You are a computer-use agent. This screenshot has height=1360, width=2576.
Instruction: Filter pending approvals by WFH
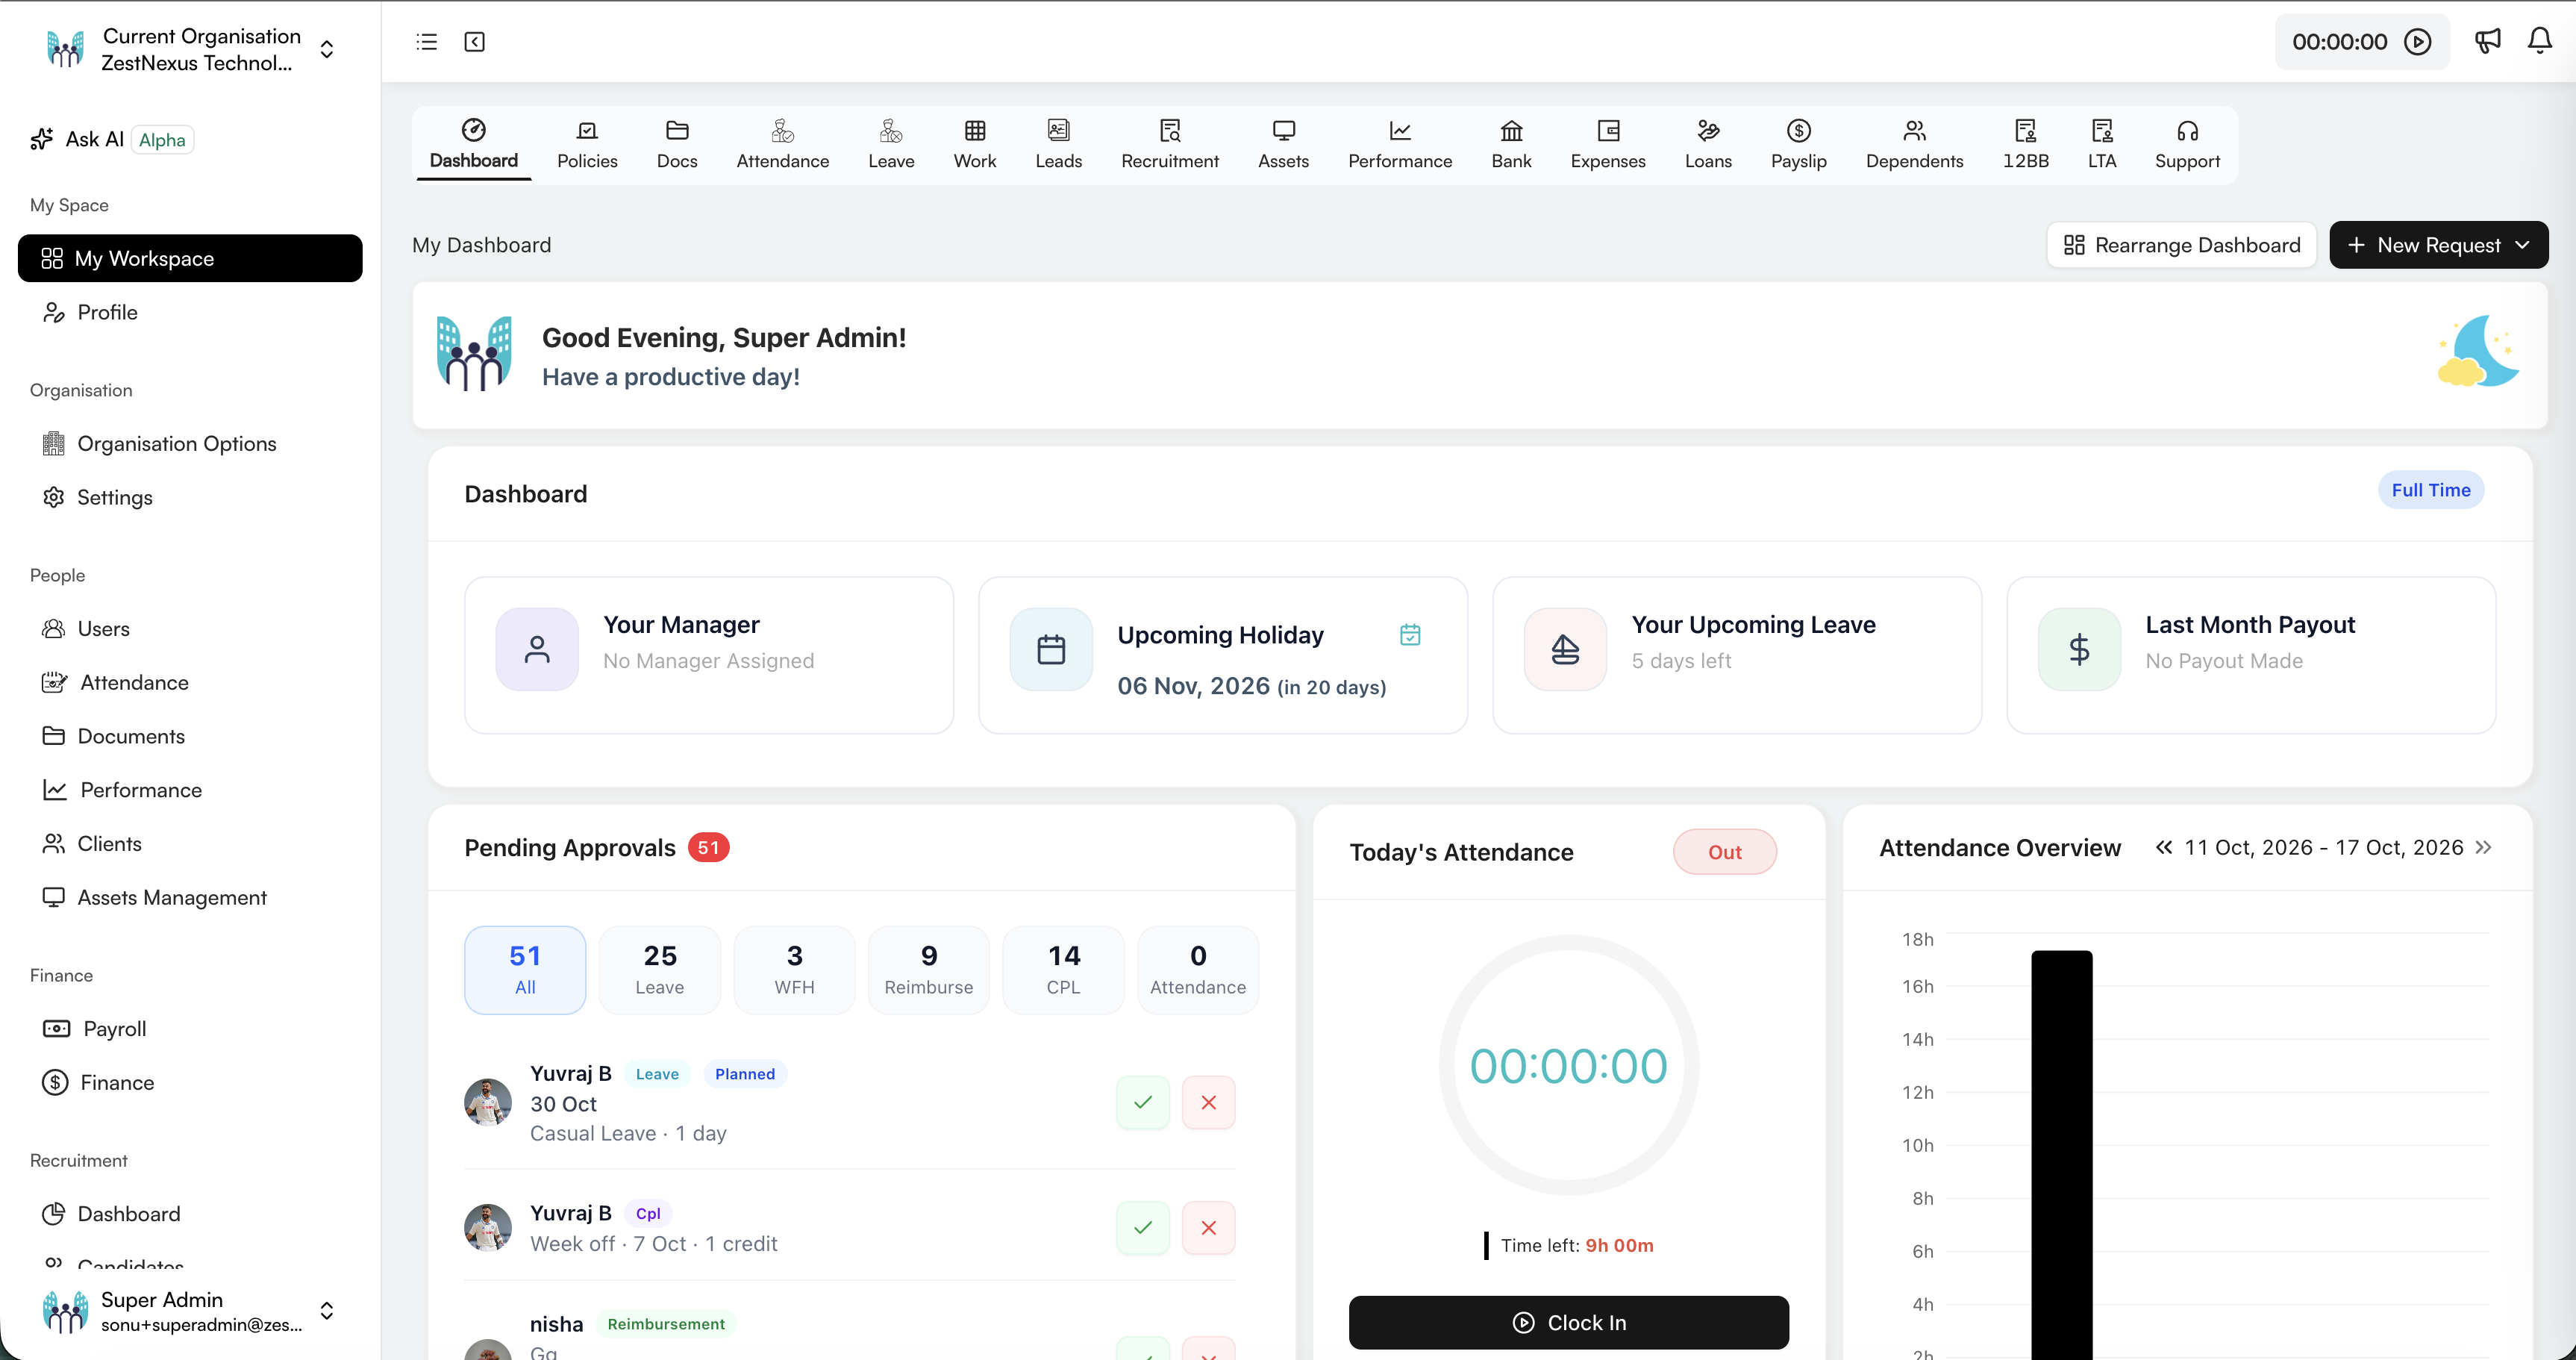pyautogui.click(x=795, y=970)
